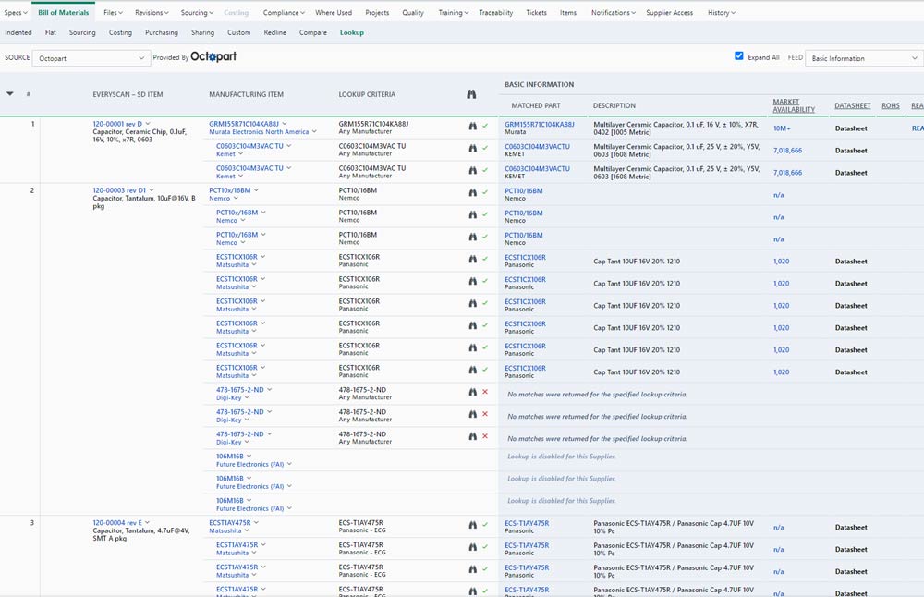Expand dropdown next to Murata Electronics North America
Viewport: 924px width, 597px height.
[x=314, y=131]
